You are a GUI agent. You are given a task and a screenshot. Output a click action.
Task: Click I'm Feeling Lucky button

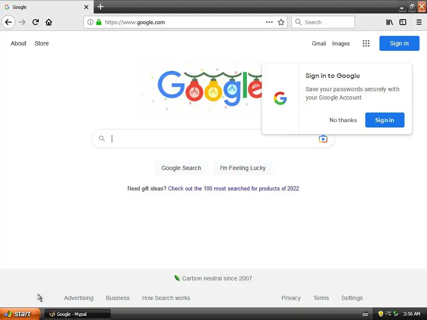(x=243, y=168)
